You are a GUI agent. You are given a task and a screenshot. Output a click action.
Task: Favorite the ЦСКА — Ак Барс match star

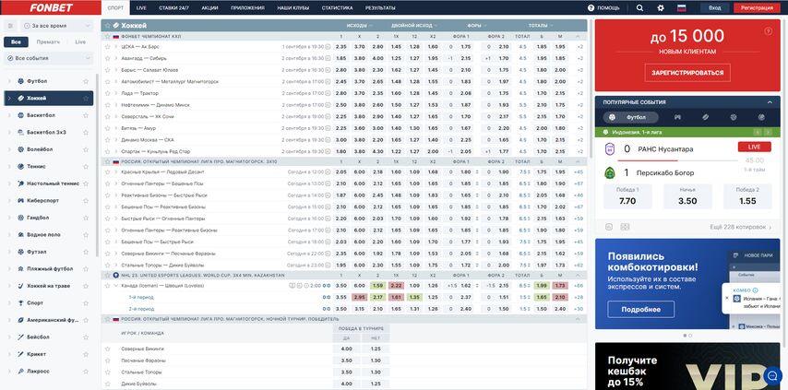107,47
